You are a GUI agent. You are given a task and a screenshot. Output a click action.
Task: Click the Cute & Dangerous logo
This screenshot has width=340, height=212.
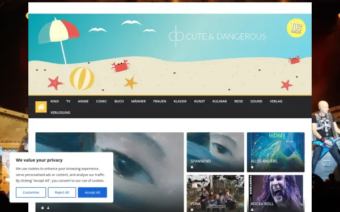point(217,36)
